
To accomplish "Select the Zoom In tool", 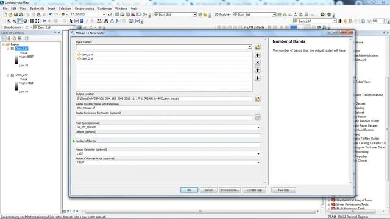I will 9,21.
